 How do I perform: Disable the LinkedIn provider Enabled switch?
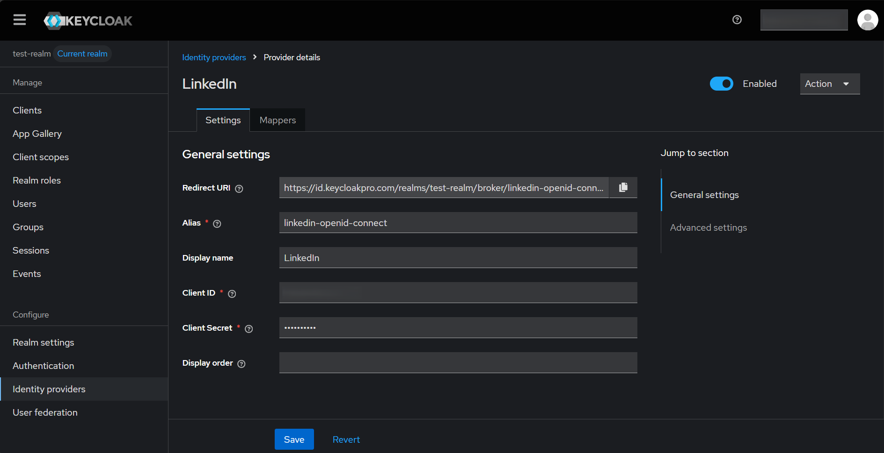click(x=722, y=84)
